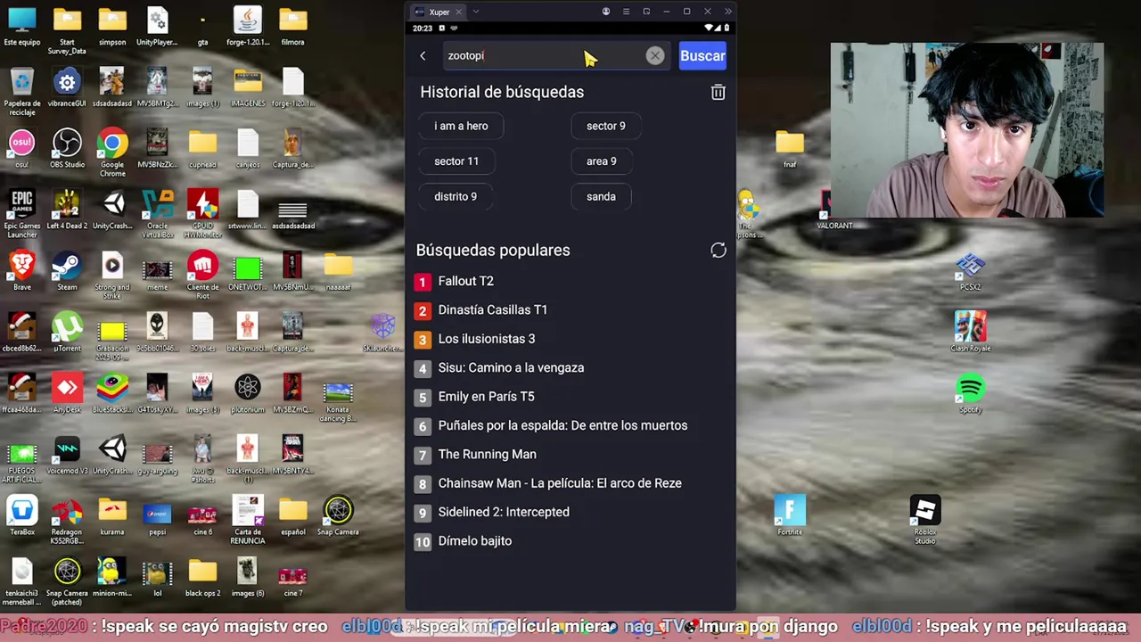Open the emulator hamburger menu
The image size is (1141, 642).
(x=626, y=12)
